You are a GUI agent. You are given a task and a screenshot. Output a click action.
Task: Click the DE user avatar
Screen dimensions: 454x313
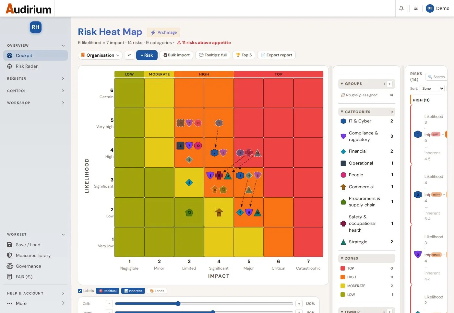(430, 8)
